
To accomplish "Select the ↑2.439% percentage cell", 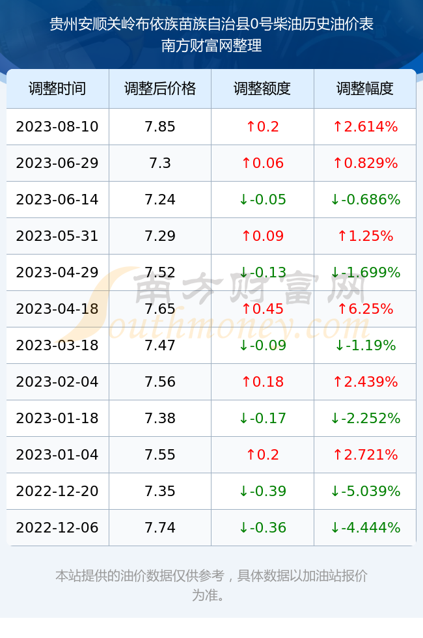I will point(365,381).
